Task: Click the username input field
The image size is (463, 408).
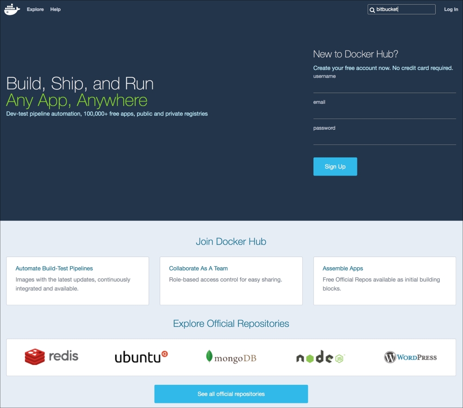Action: pos(384,87)
